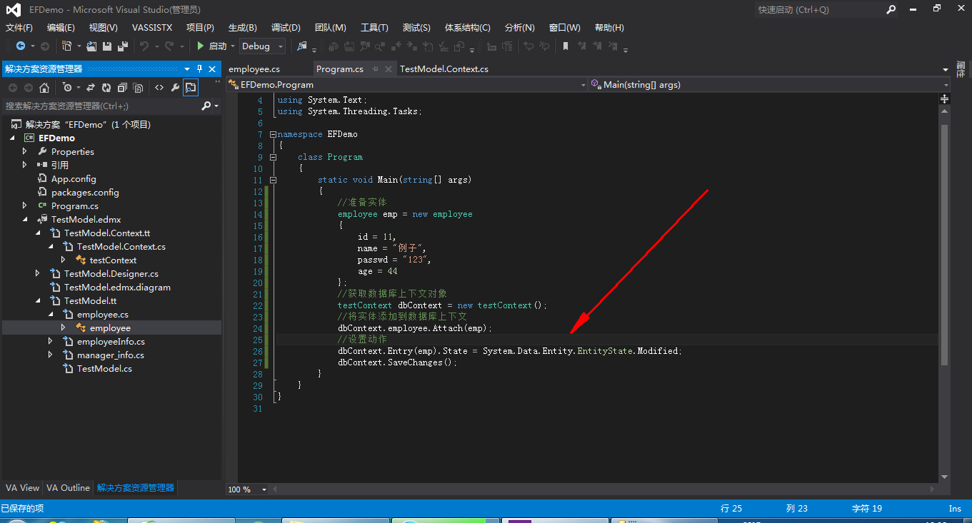The width and height of the screenshot is (972, 523).
Task: Open the VASSISTX menu
Action: click(x=152, y=27)
